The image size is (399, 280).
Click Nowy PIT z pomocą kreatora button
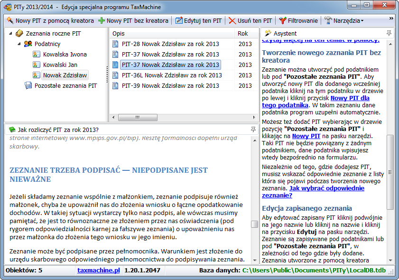coord(50,20)
